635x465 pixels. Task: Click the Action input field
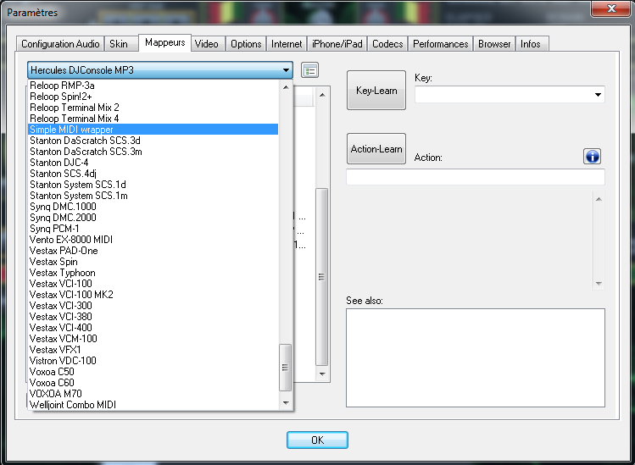(476, 177)
